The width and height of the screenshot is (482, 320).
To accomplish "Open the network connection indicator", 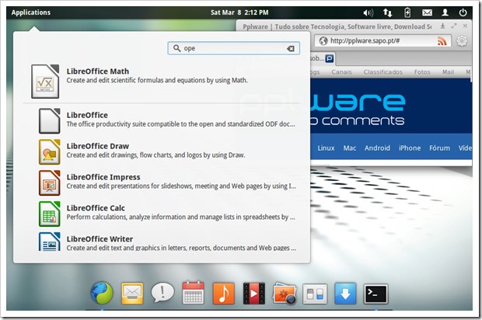I will click(x=387, y=12).
